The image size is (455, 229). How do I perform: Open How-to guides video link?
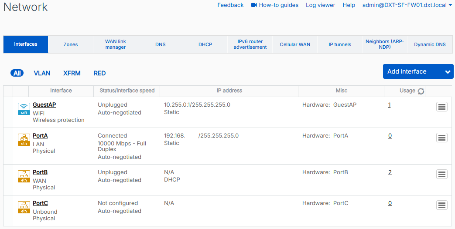point(275,5)
